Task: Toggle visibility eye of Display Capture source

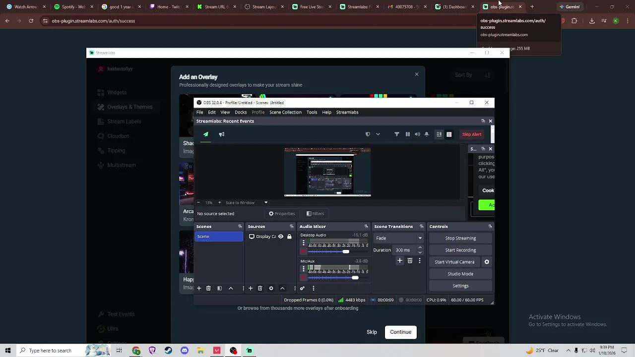Action: click(281, 237)
